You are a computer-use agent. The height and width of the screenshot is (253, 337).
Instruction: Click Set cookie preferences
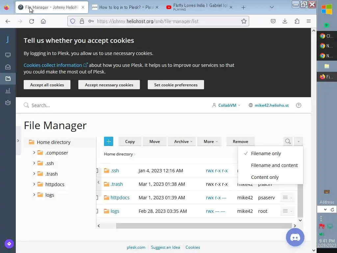click(176, 85)
